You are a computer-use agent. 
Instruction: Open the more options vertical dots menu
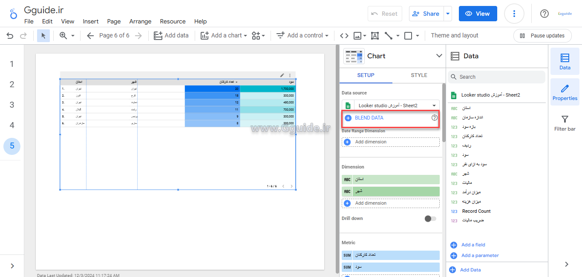tap(514, 14)
